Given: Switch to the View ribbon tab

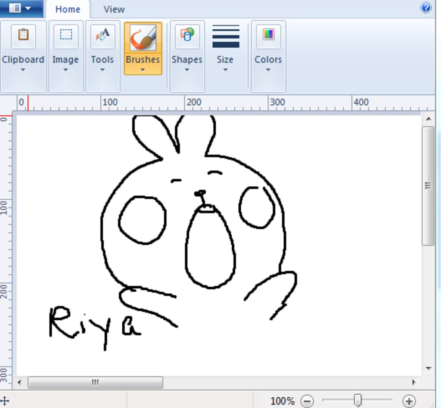Looking at the screenshot, I should [114, 9].
